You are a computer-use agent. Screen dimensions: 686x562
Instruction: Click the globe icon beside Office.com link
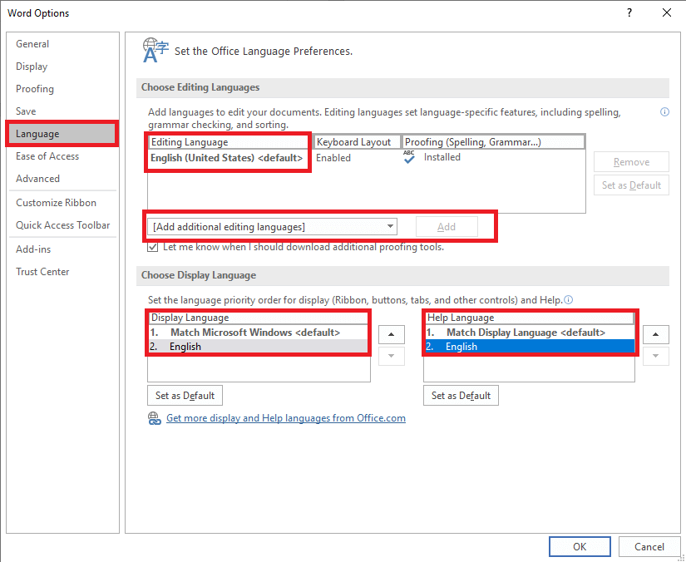point(155,418)
